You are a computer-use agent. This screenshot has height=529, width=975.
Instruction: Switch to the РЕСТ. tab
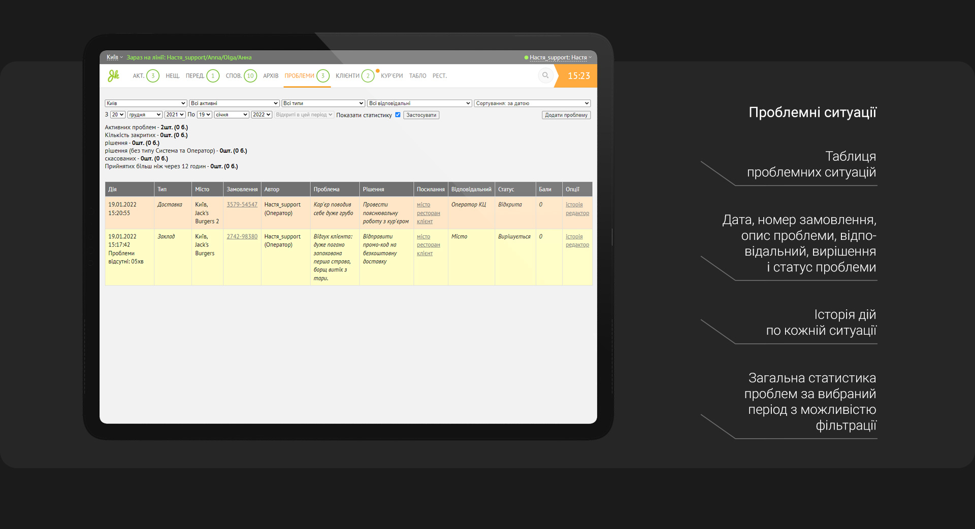coord(440,76)
